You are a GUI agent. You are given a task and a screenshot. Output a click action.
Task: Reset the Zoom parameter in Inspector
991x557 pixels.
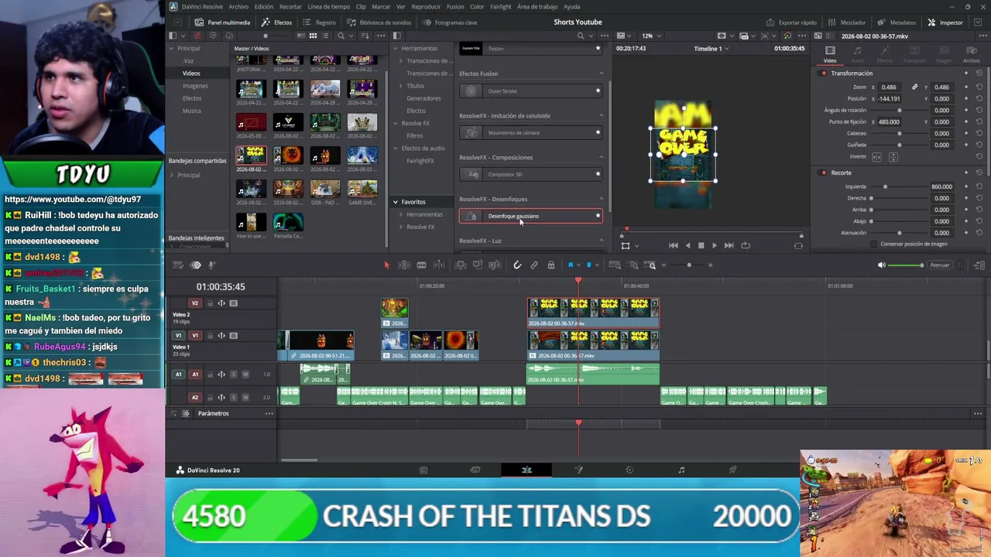[979, 87]
